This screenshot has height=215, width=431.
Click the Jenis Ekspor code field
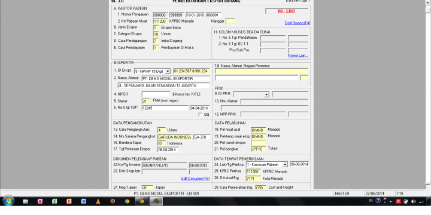pyautogui.click(x=156, y=27)
